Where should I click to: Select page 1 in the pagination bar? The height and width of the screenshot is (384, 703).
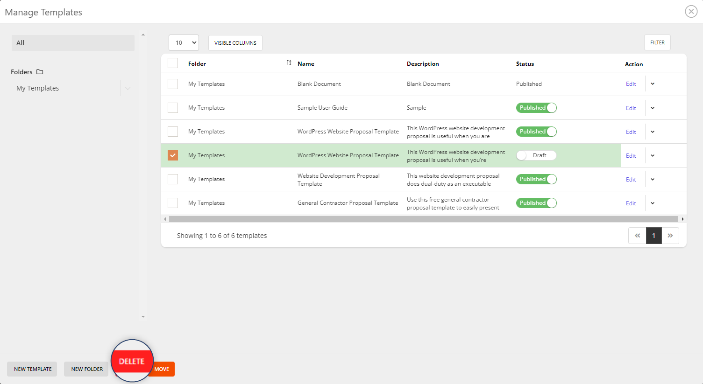[653, 236]
